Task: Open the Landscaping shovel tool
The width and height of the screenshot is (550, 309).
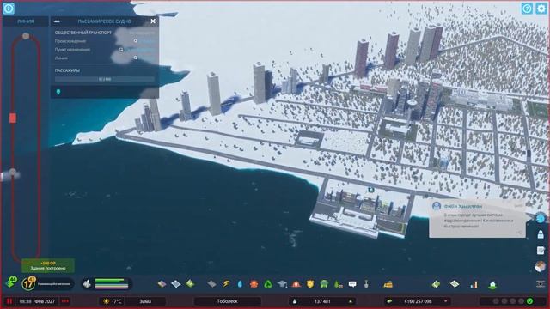Action: tap(366, 284)
